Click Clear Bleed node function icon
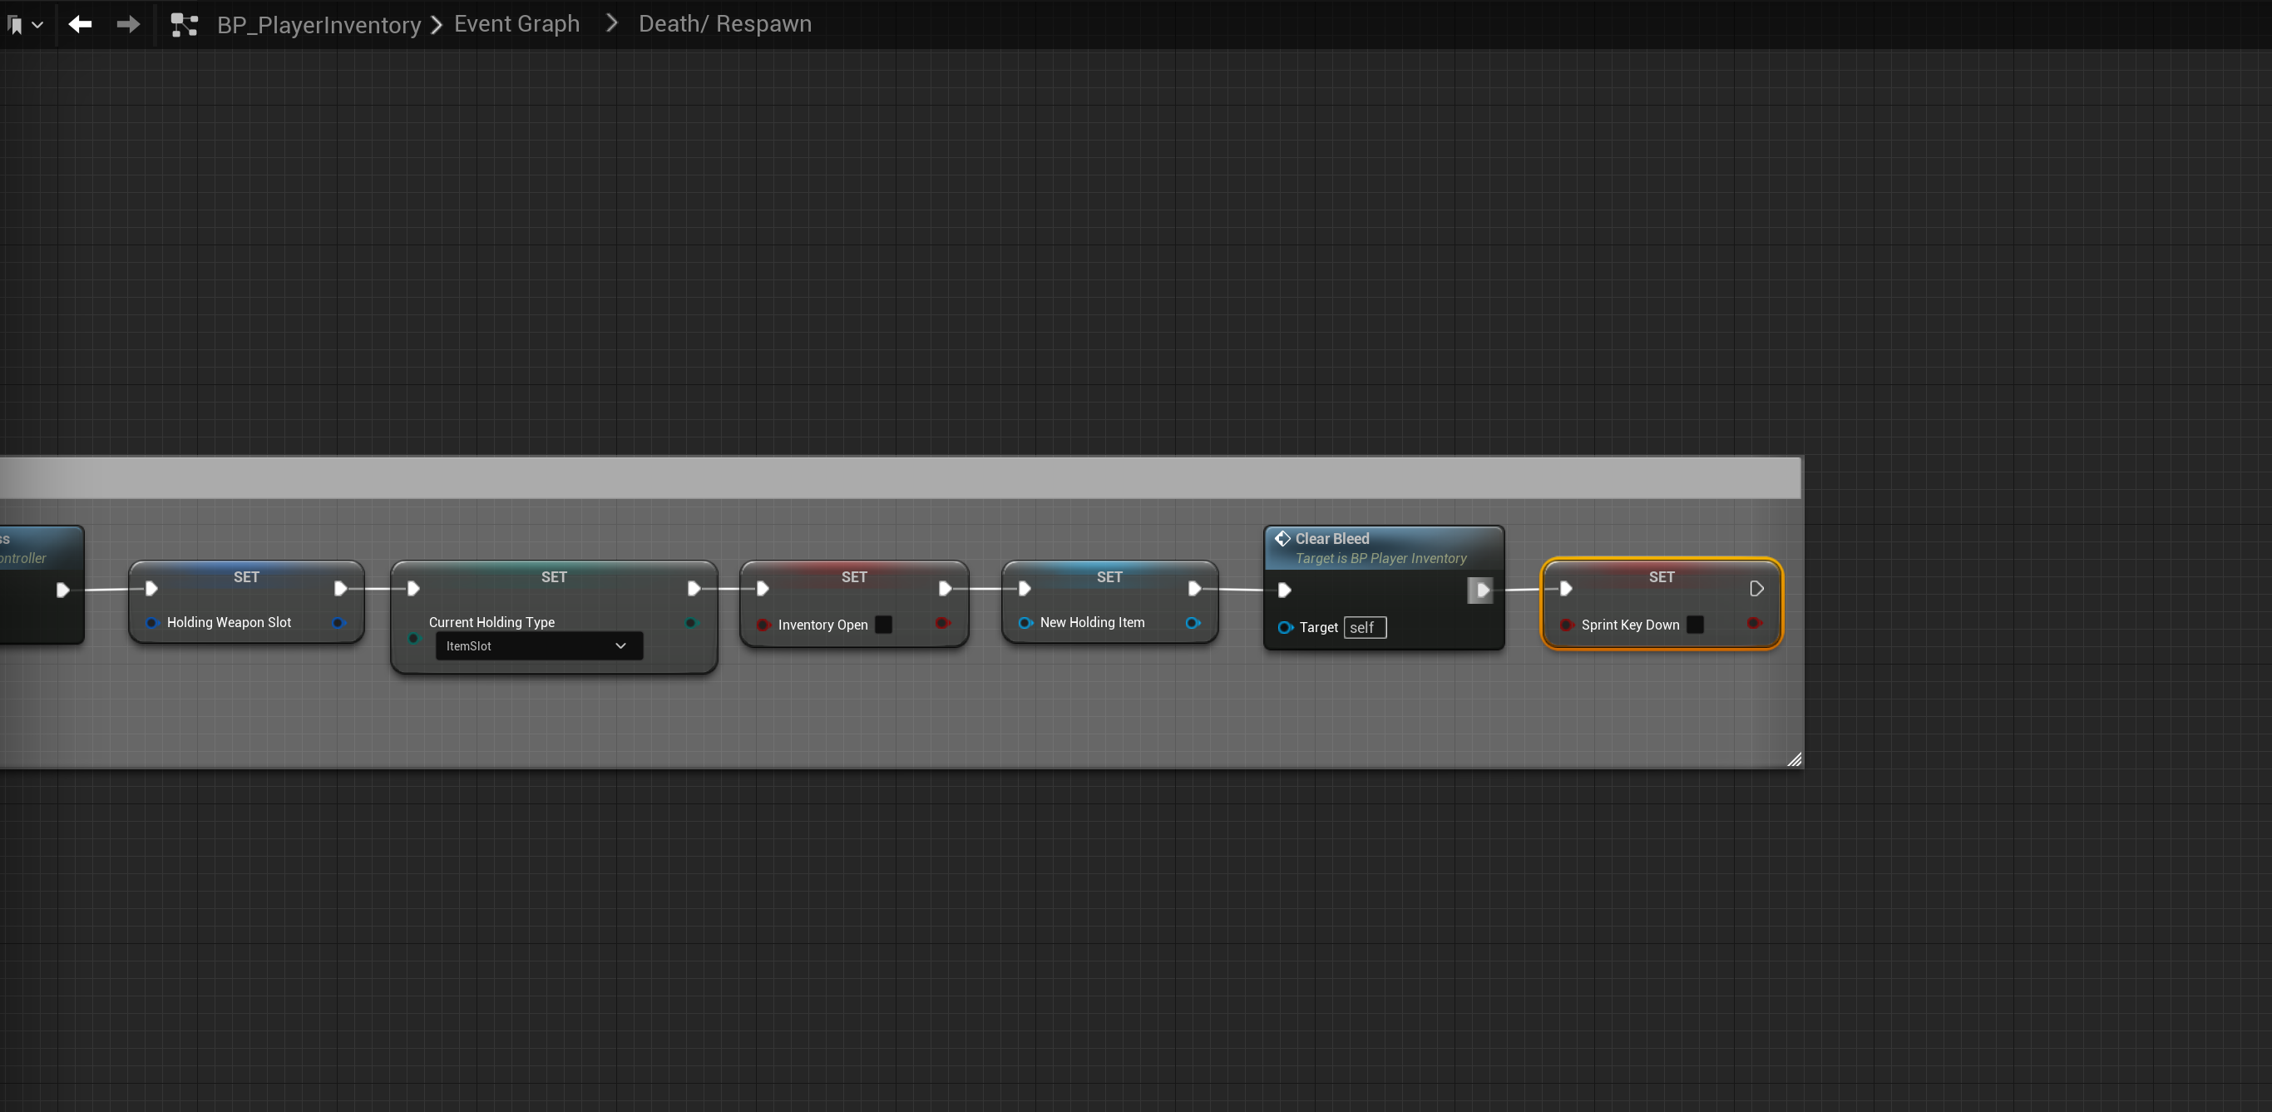This screenshot has height=1112, width=2272. (1282, 538)
